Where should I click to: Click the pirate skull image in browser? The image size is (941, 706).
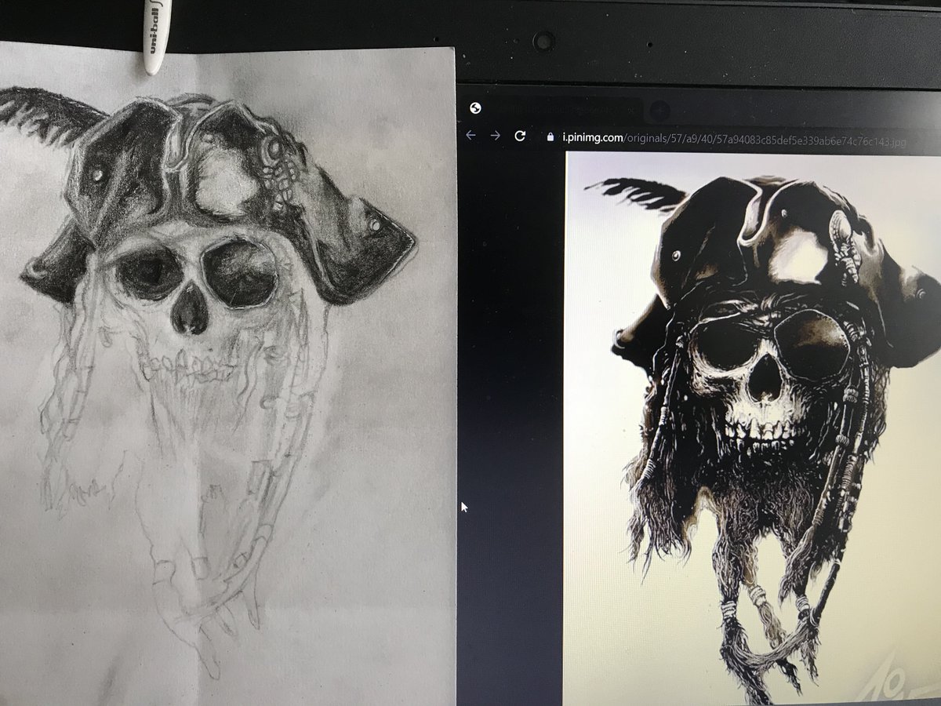[753, 428]
